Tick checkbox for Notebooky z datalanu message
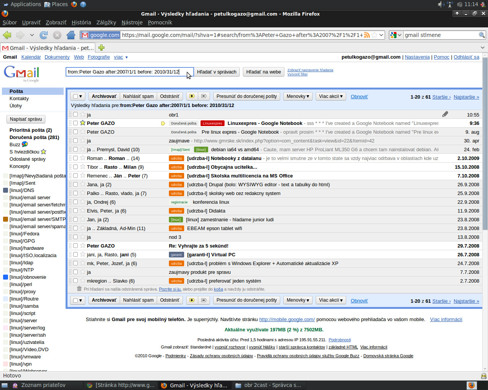The image size is (488, 390). tap(75, 158)
